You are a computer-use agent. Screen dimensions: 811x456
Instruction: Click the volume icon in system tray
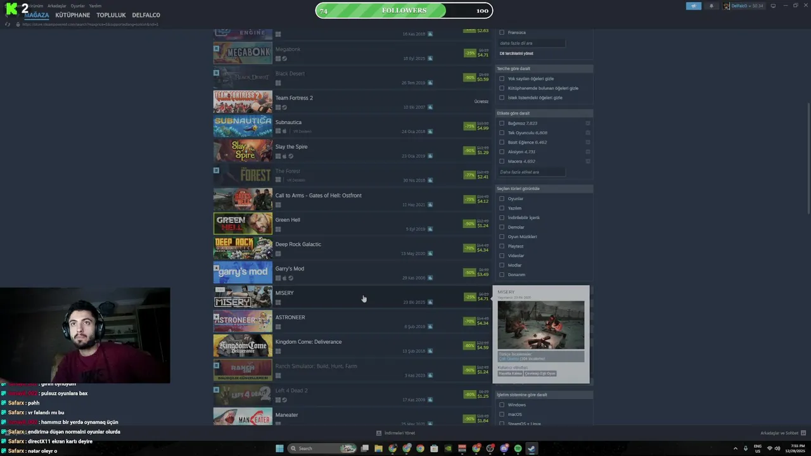click(x=777, y=448)
